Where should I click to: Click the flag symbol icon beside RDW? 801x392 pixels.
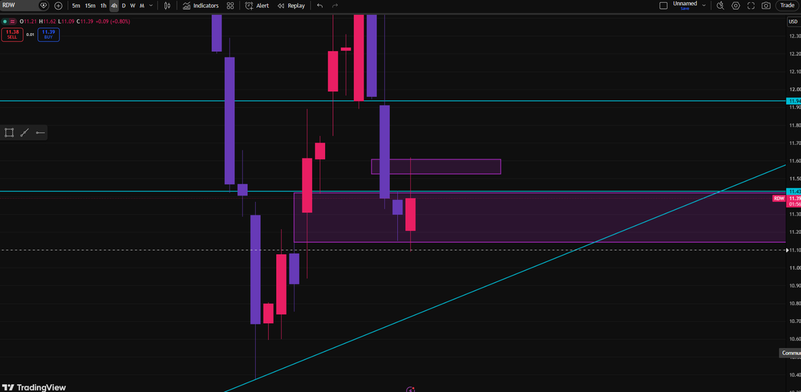pos(44,5)
